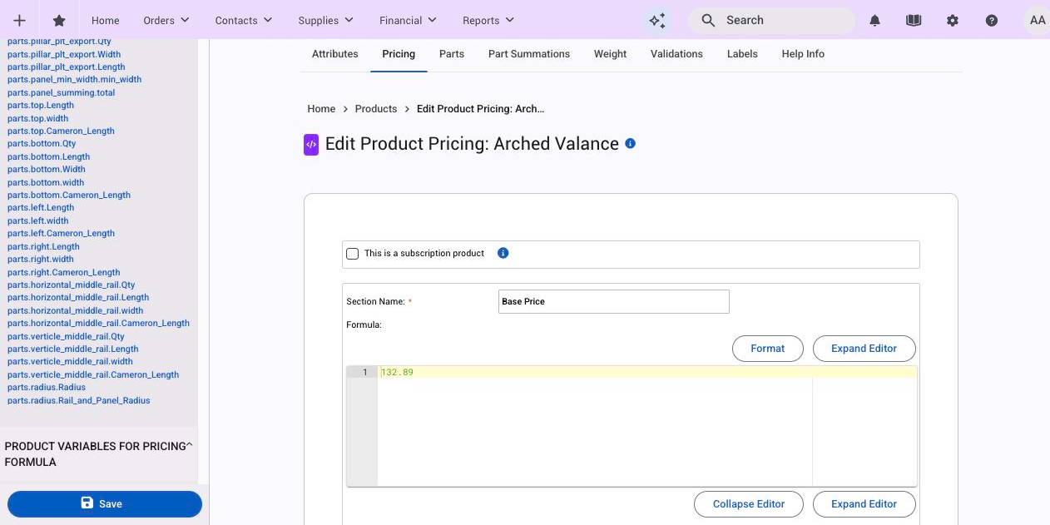Screen dimensions: 1050x525
Task: Open the Help Info tab
Action: (803, 54)
